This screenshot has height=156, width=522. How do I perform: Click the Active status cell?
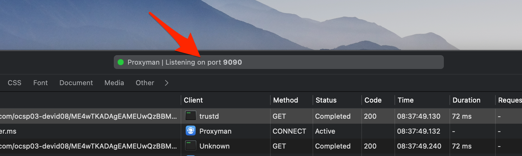click(325, 131)
